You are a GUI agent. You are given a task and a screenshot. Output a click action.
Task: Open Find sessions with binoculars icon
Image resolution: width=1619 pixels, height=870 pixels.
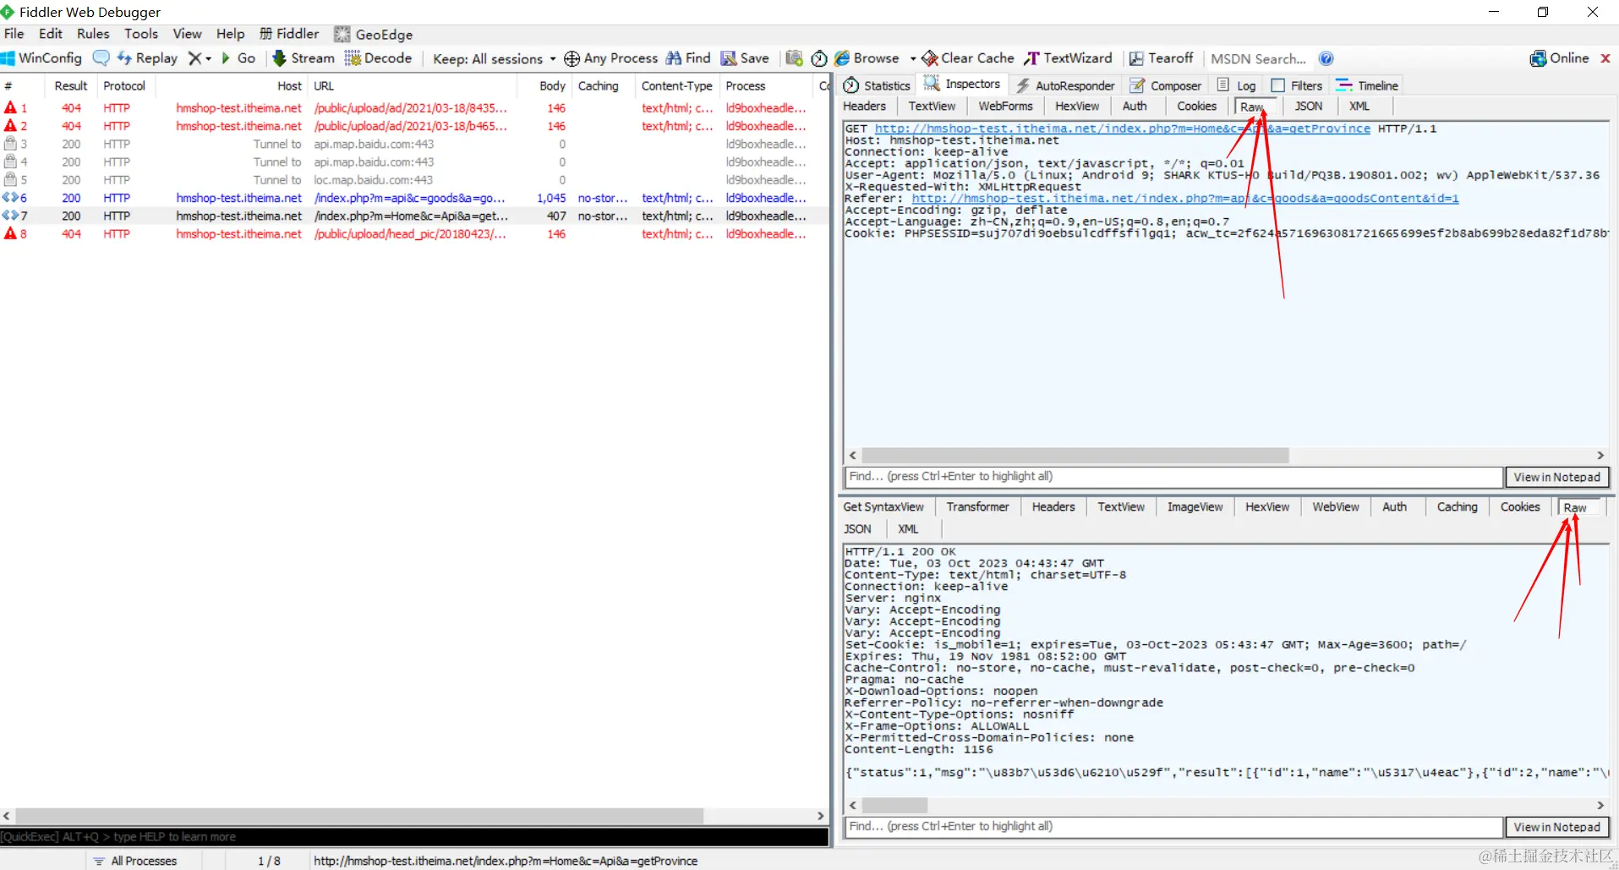(x=688, y=58)
